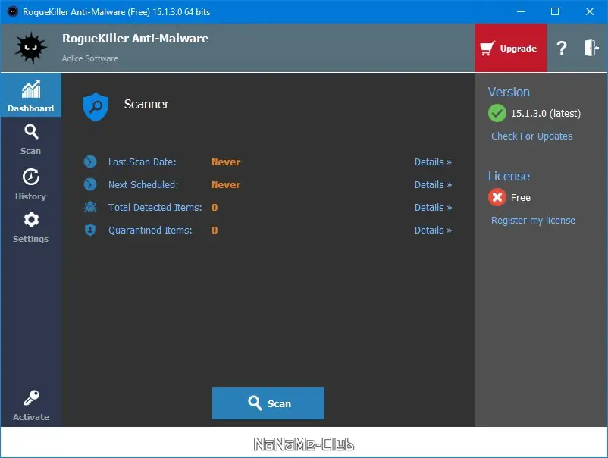Open the Scan sidebar tab
Image resolution: width=608 pixels, height=458 pixels.
point(30,140)
